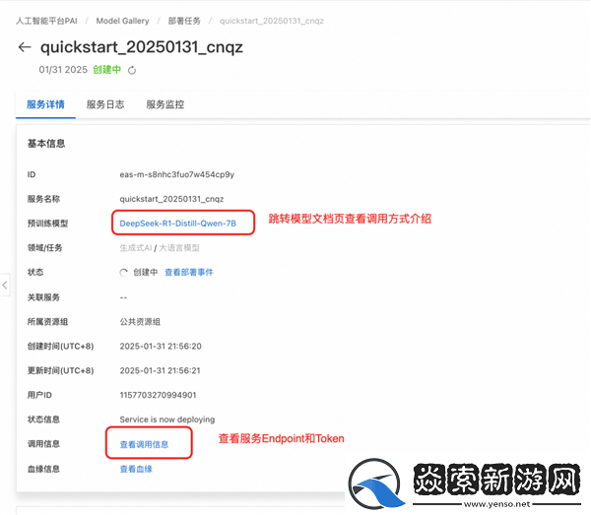Open DeepSeek-R1-Distill-Qwen-7B model link

tap(178, 224)
